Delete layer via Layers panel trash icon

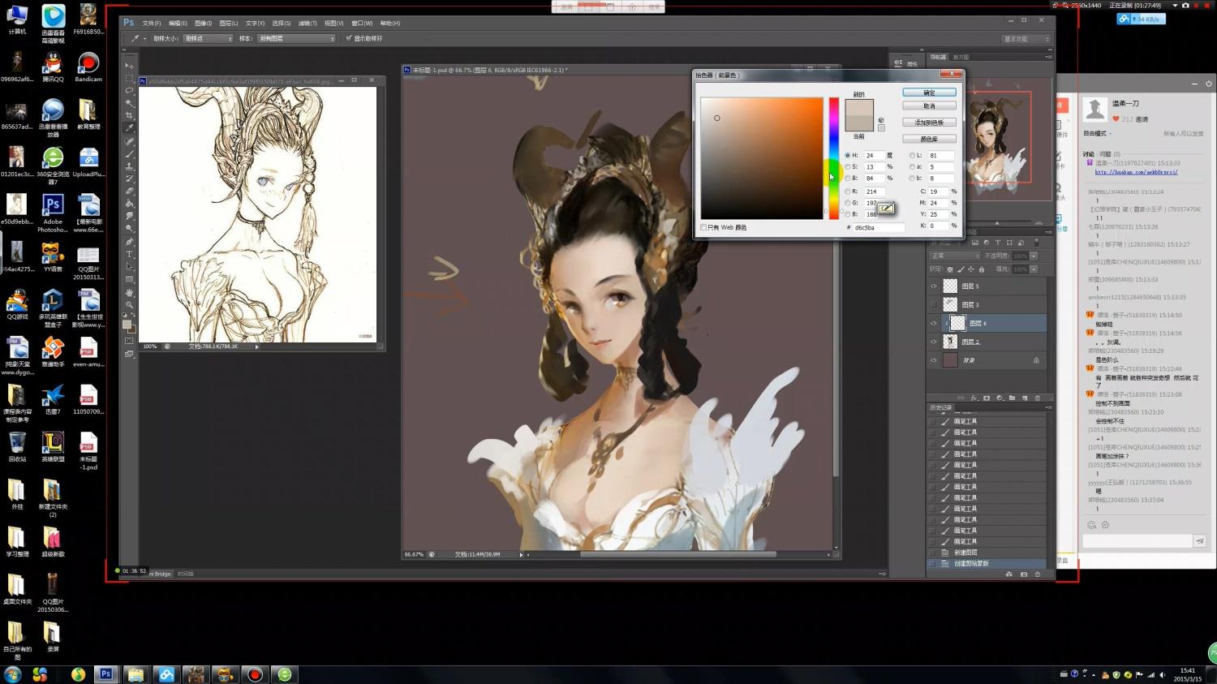point(1037,398)
